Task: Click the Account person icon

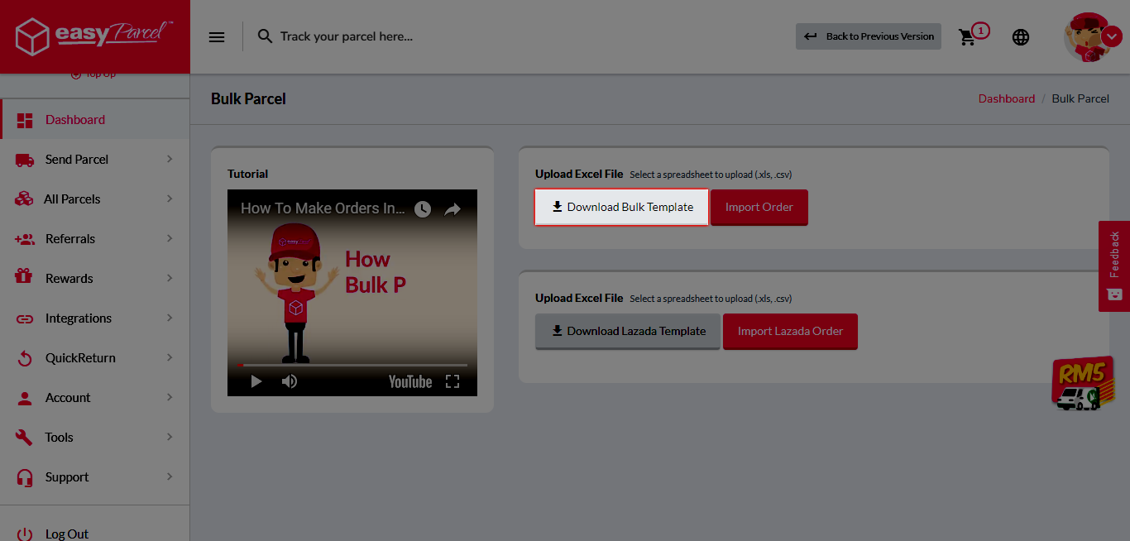Action: (25, 398)
